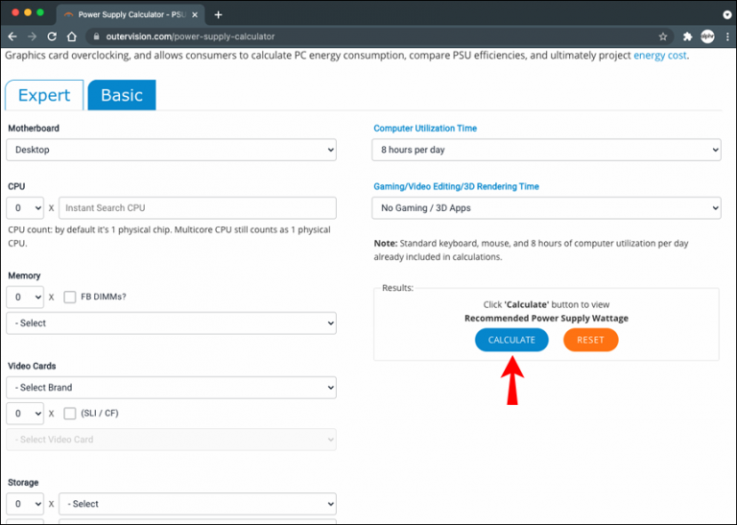This screenshot has width=737, height=525.
Task: Open the Chrome three-dot menu
Action: coord(726,36)
